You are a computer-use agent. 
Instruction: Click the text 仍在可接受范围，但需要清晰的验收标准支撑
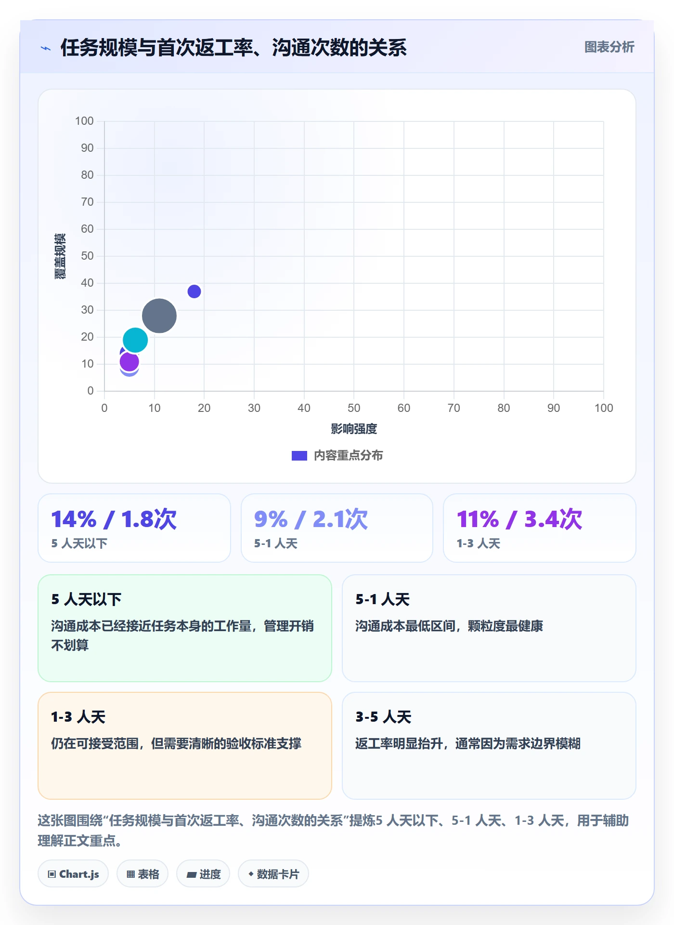(176, 743)
